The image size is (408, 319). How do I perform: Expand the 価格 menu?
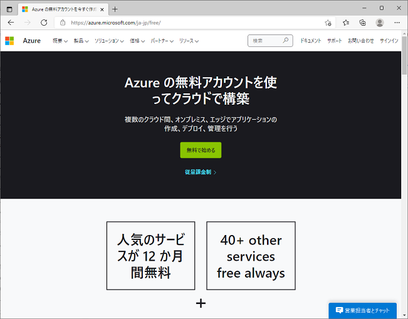click(137, 41)
